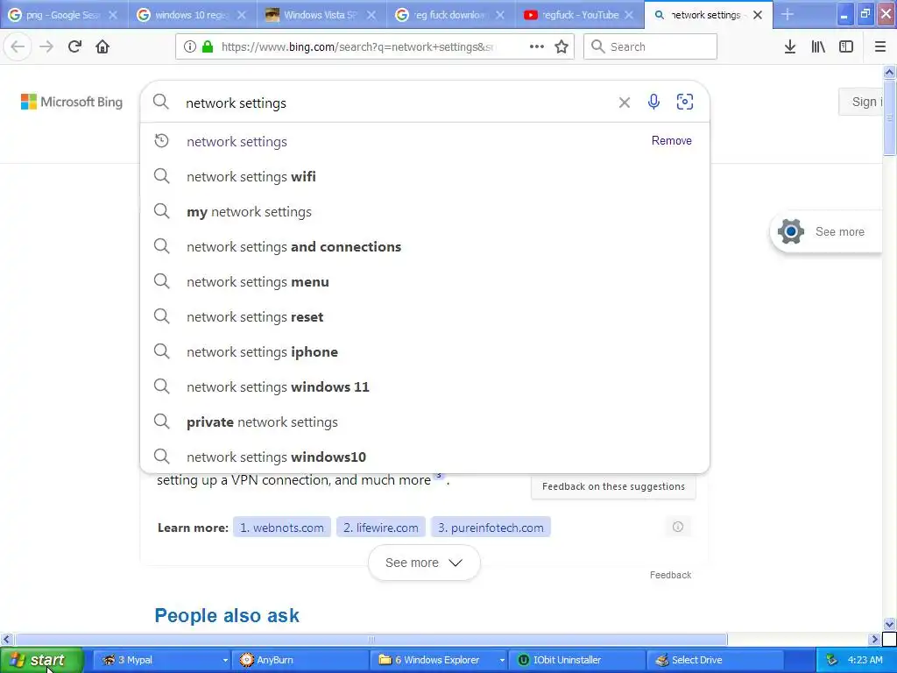This screenshot has height=673, width=897.
Task: Open source link 1. webnots.com
Action: pos(281,528)
